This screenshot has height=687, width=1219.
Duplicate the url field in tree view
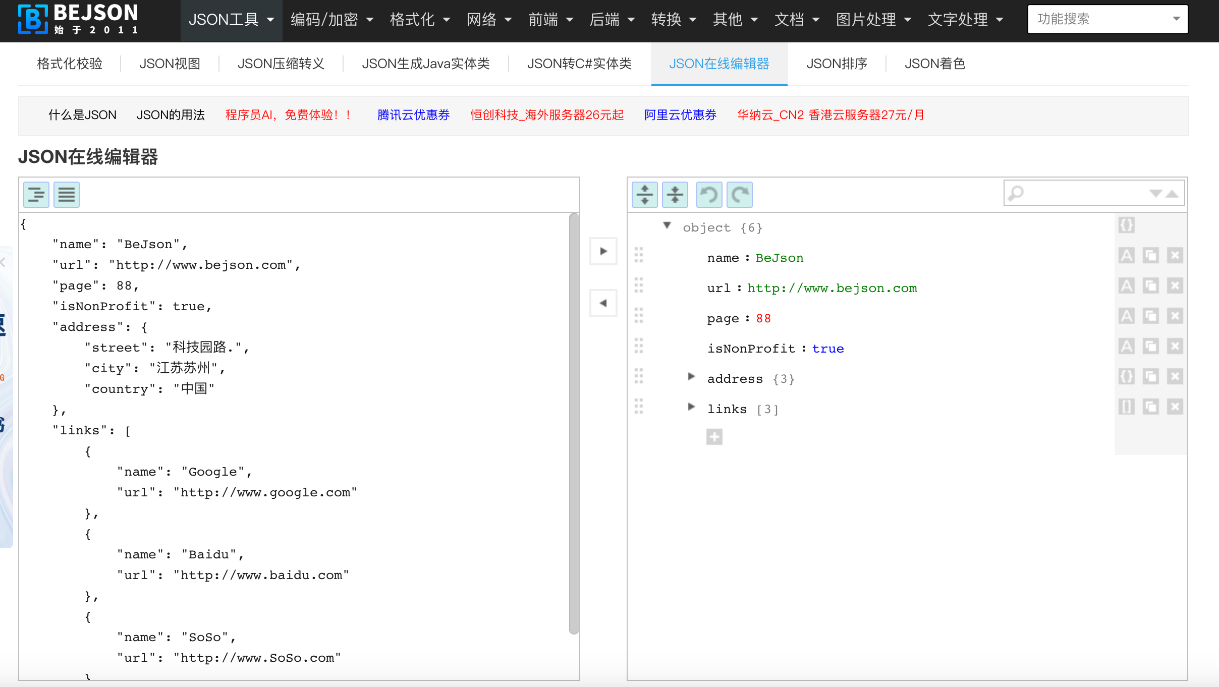pyautogui.click(x=1151, y=285)
